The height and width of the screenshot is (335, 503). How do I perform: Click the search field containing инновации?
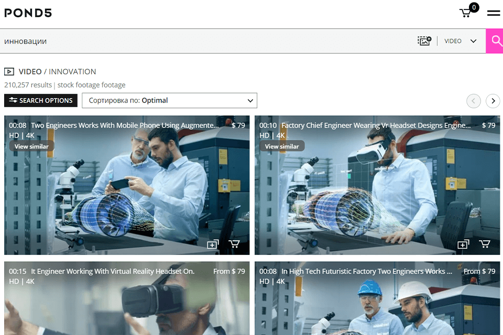(x=204, y=41)
